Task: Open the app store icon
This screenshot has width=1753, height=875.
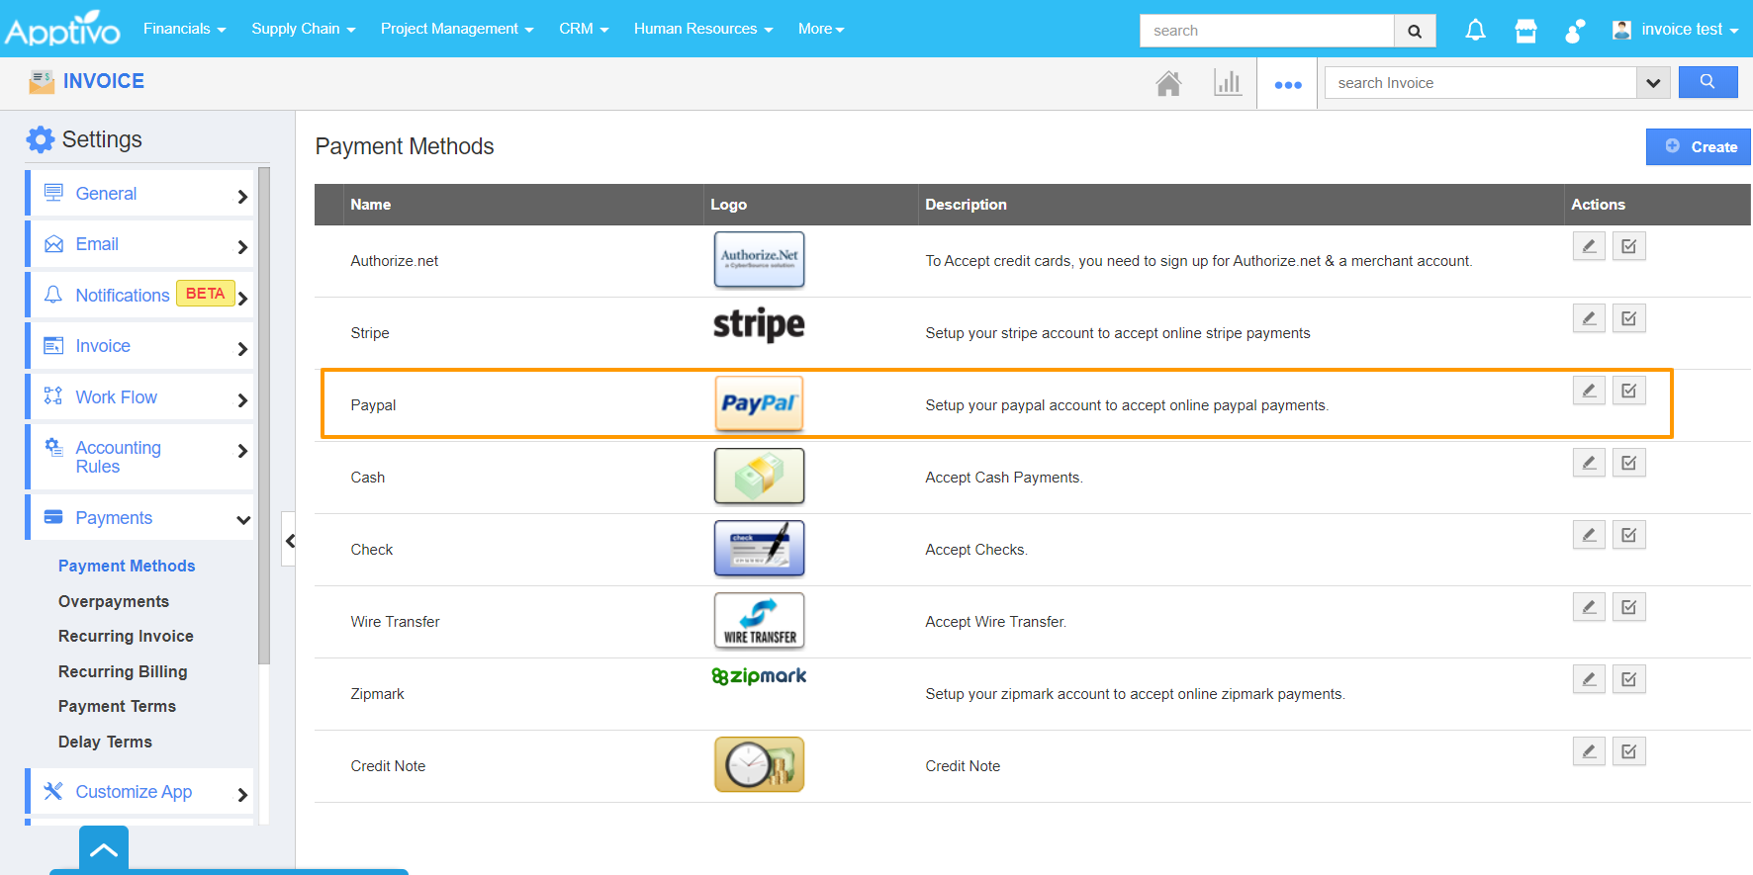Action: tap(1525, 31)
